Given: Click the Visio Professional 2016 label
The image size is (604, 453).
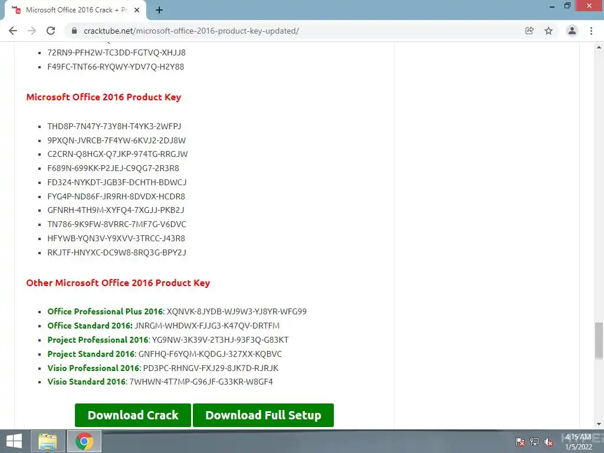Looking at the screenshot, I should 93,368.
